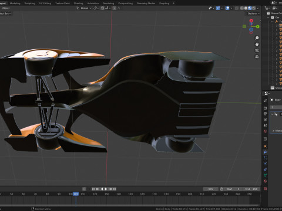Toggle auto keying in the timeline header

(x=84, y=189)
